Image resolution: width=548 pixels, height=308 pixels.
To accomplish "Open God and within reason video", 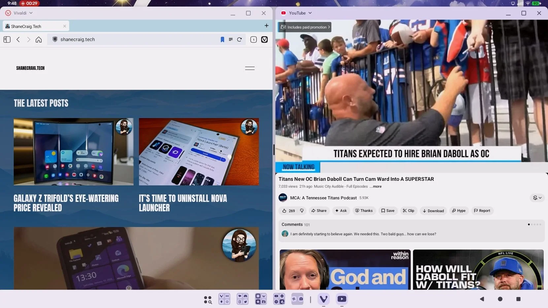I will [x=345, y=269].
